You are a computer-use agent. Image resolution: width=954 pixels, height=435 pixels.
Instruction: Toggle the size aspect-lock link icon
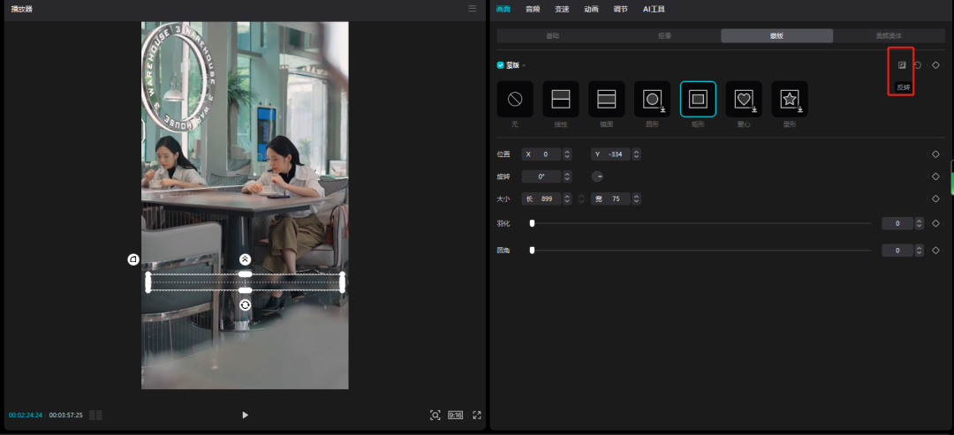click(581, 199)
